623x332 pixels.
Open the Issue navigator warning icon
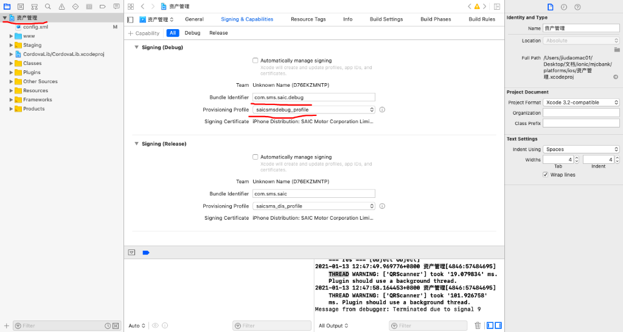pos(61,6)
